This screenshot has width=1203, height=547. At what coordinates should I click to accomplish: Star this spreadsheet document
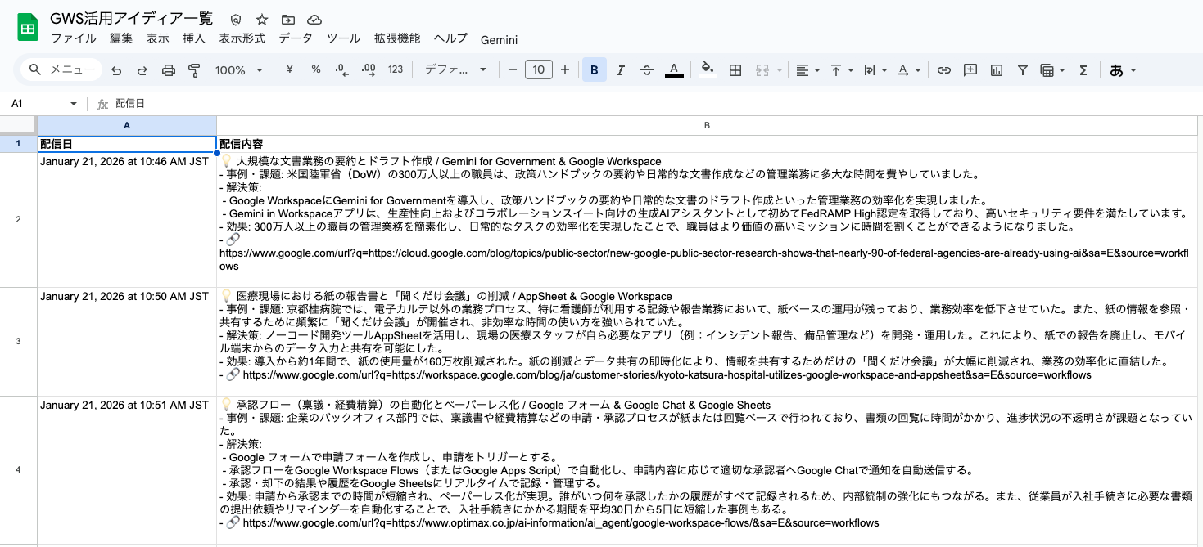(262, 19)
